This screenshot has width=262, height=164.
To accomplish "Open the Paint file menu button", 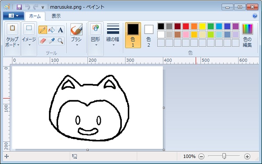I will tap(14, 16).
